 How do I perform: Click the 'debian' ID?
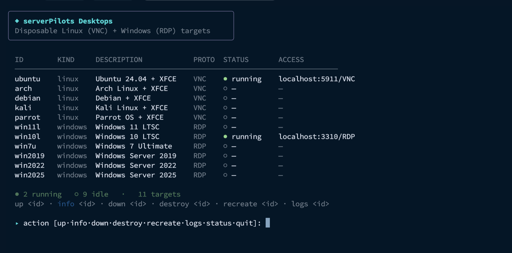[x=28, y=98]
